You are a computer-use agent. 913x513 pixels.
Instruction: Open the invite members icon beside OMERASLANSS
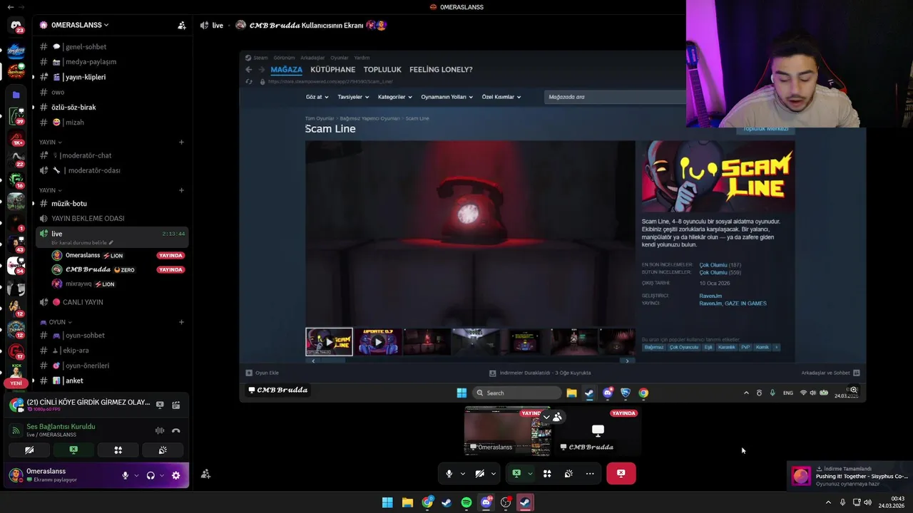click(182, 25)
